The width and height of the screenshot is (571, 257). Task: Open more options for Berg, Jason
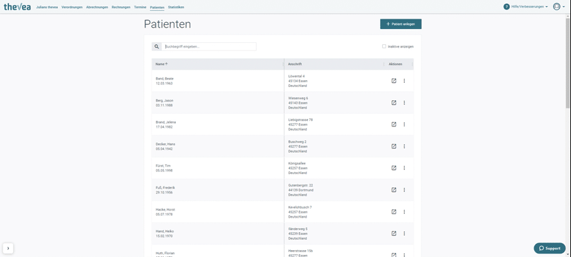[x=404, y=103]
